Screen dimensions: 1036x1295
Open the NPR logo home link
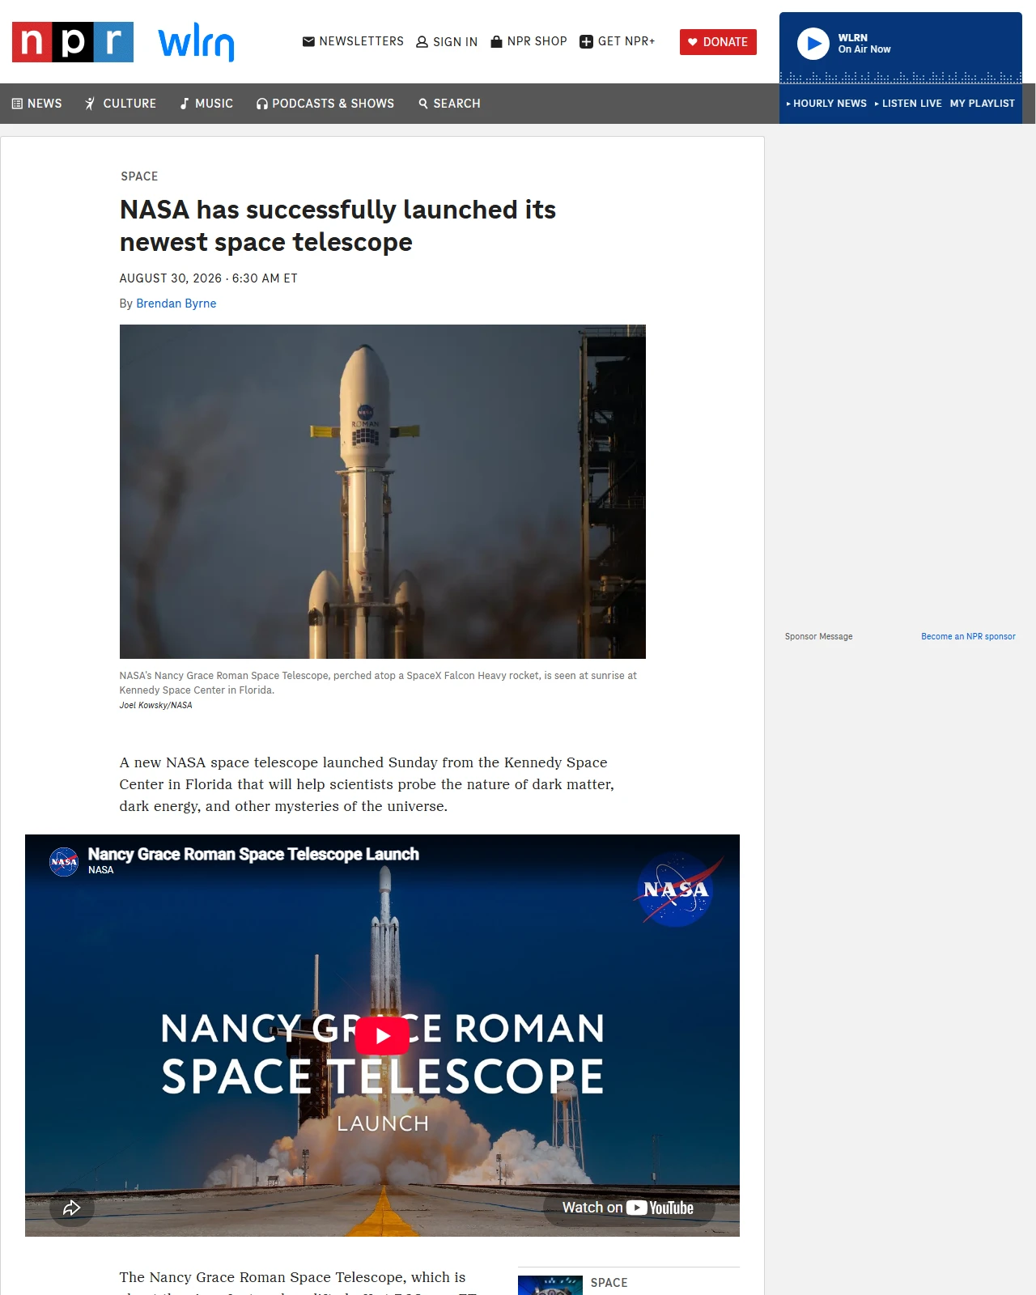click(73, 42)
